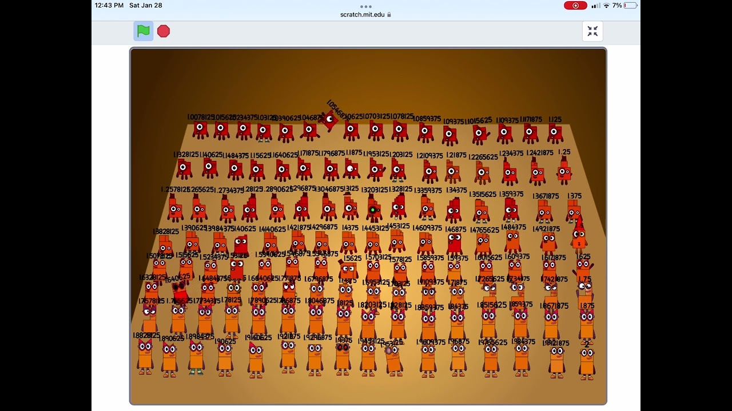Click the label 1.625
This screenshot has width=732, height=411.
coord(583,257)
